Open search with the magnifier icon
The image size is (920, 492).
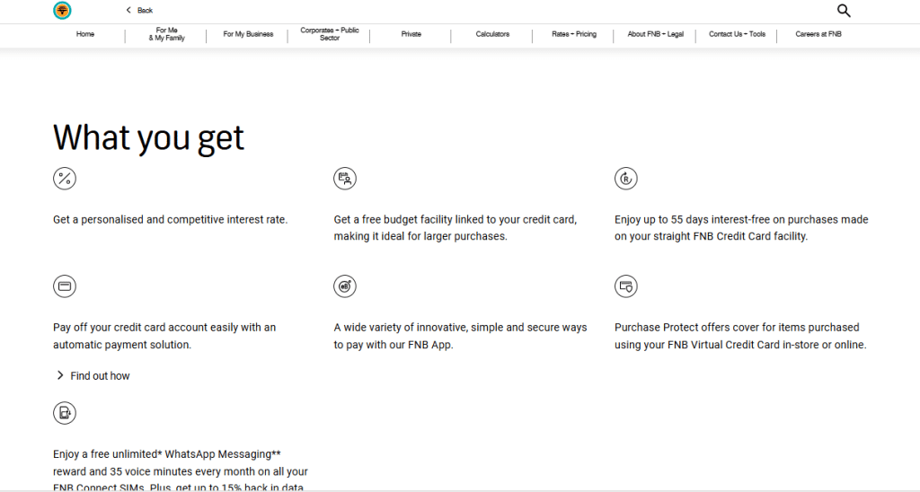click(x=843, y=11)
